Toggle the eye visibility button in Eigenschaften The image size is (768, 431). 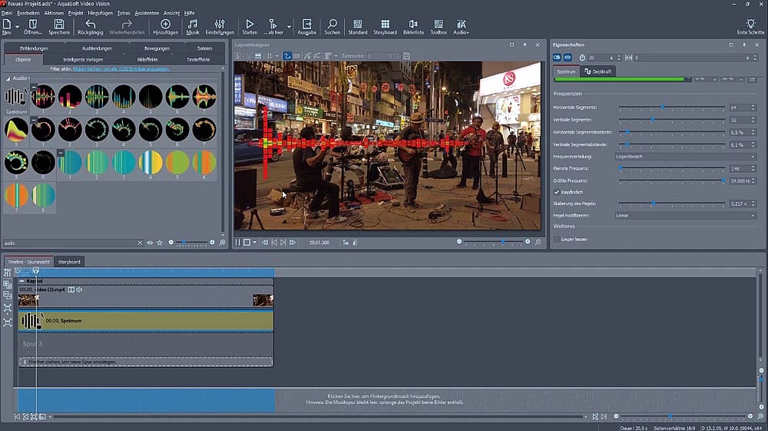(x=568, y=58)
